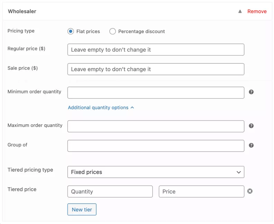274x224 pixels.
Task: Select the Flat prices radio button
Action: 71,31
